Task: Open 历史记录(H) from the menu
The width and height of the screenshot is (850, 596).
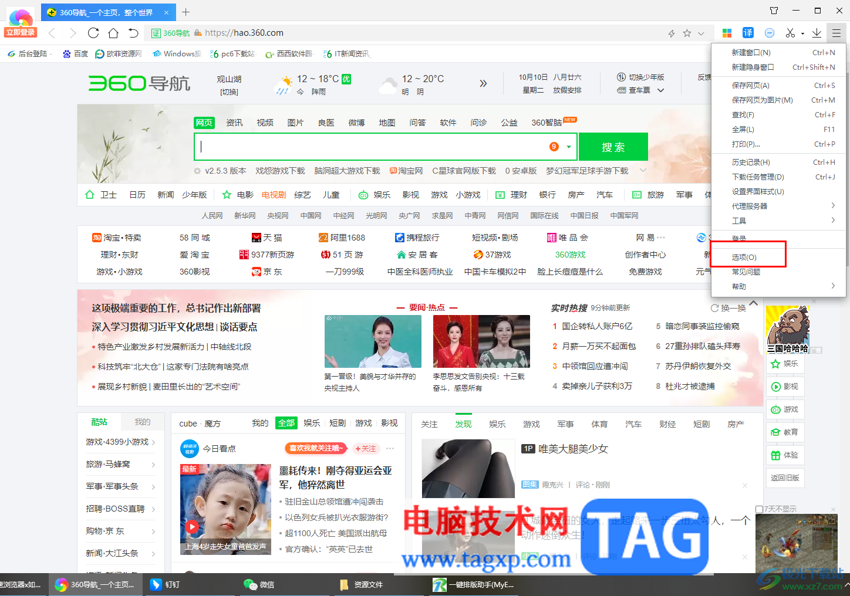Action: point(778,162)
